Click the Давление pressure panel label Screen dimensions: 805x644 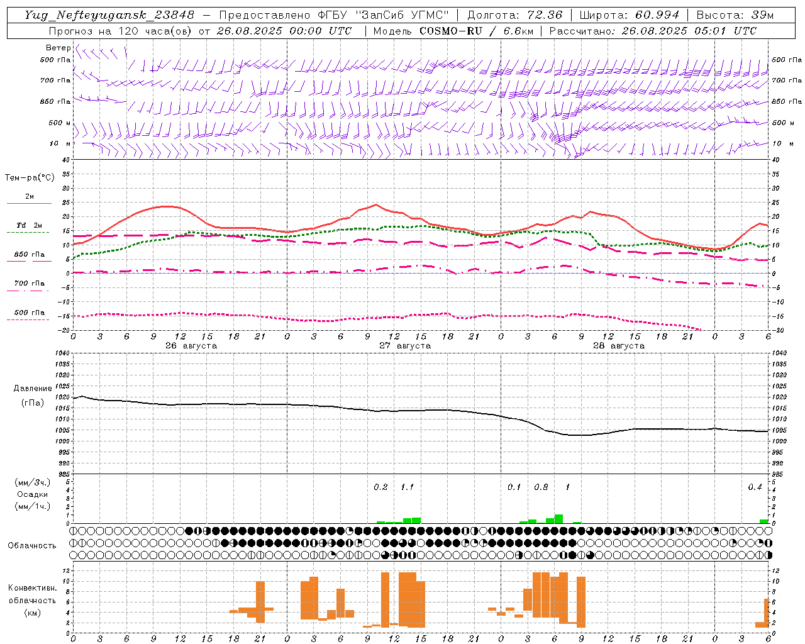click(33, 389)
